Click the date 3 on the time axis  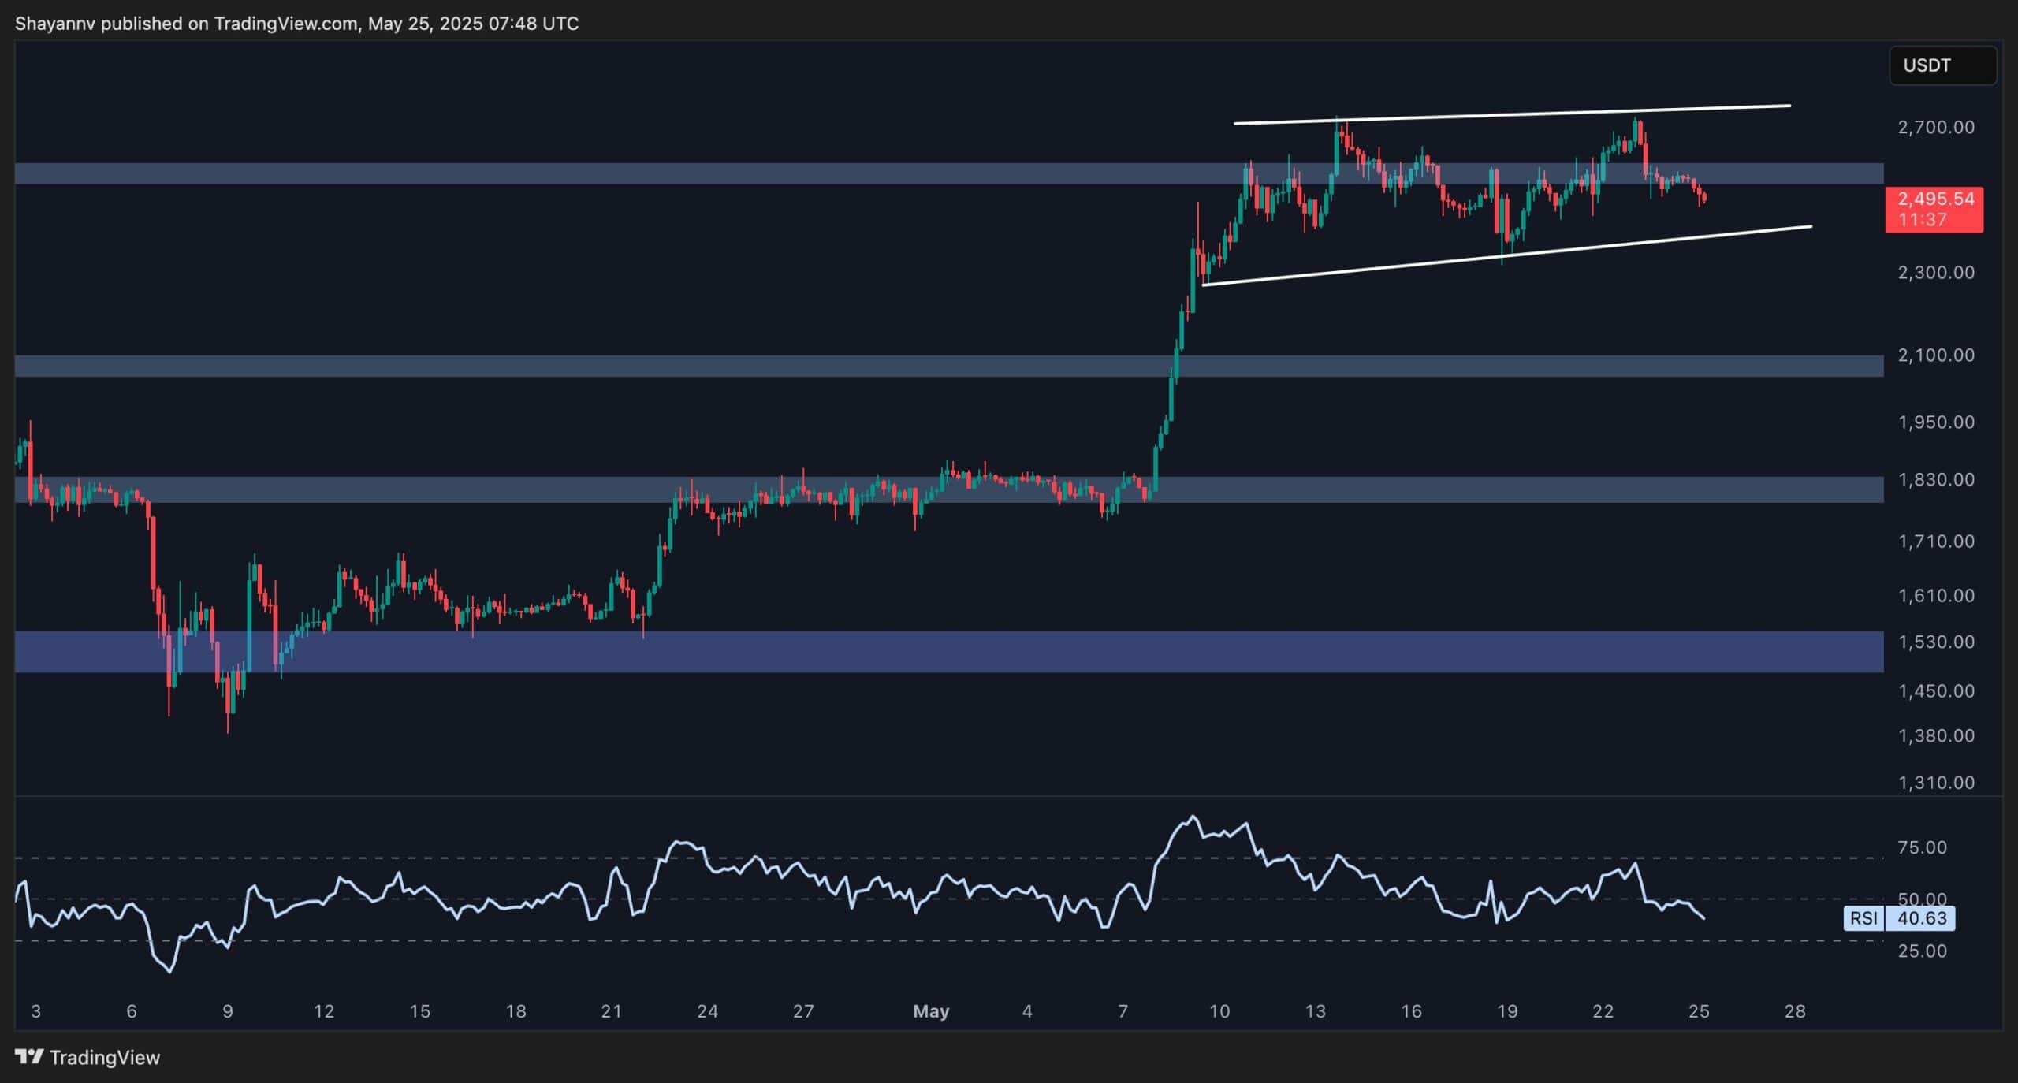point(35,1011)
